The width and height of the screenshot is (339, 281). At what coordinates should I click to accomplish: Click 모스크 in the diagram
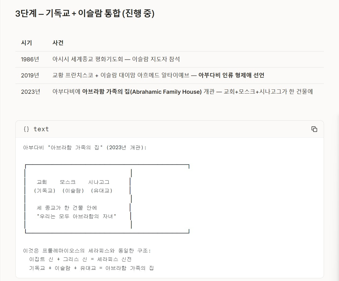[x=68, y=182]
